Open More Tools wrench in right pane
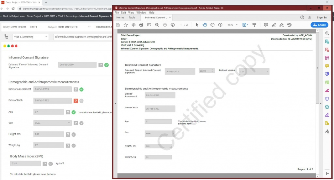Screen dimensions: 334x180 click(x=327, y=131)
